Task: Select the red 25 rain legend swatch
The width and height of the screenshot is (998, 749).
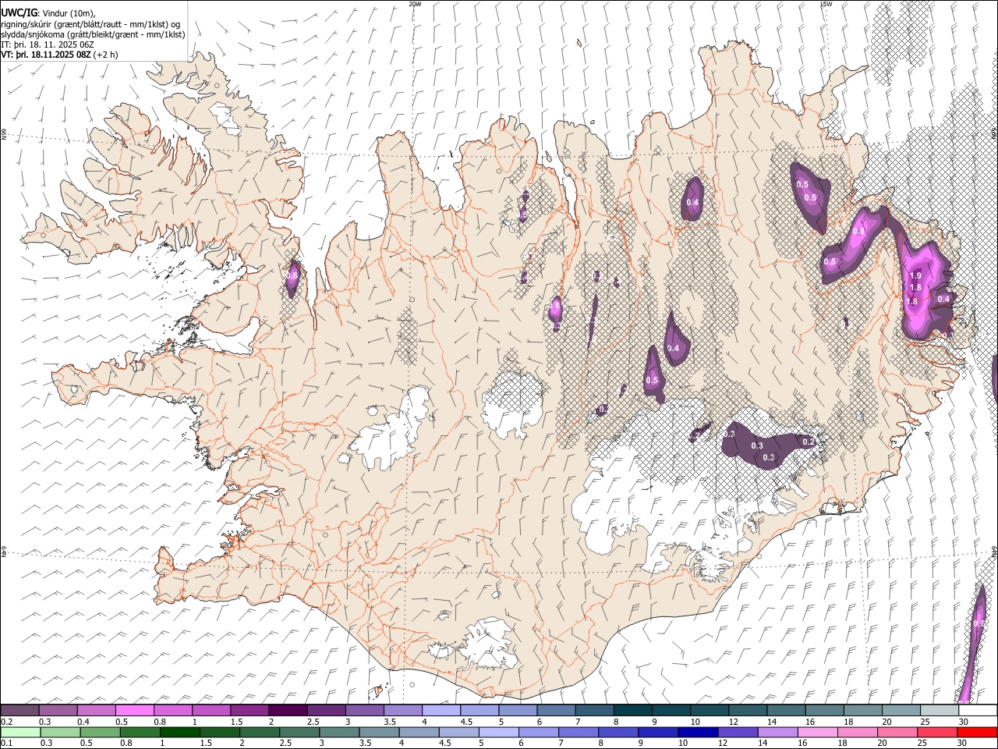Action: (x=938, y=732)
